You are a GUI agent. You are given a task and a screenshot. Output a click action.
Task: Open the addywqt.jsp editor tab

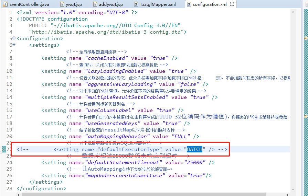[108, 4]
